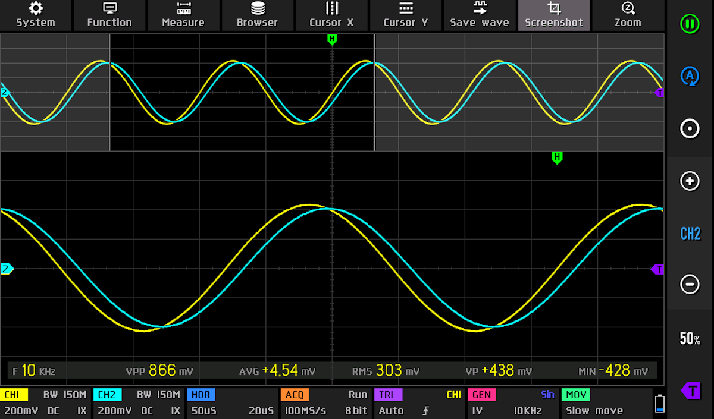
Task: Enable Cursor X measurement
Action: pos(331,15)
